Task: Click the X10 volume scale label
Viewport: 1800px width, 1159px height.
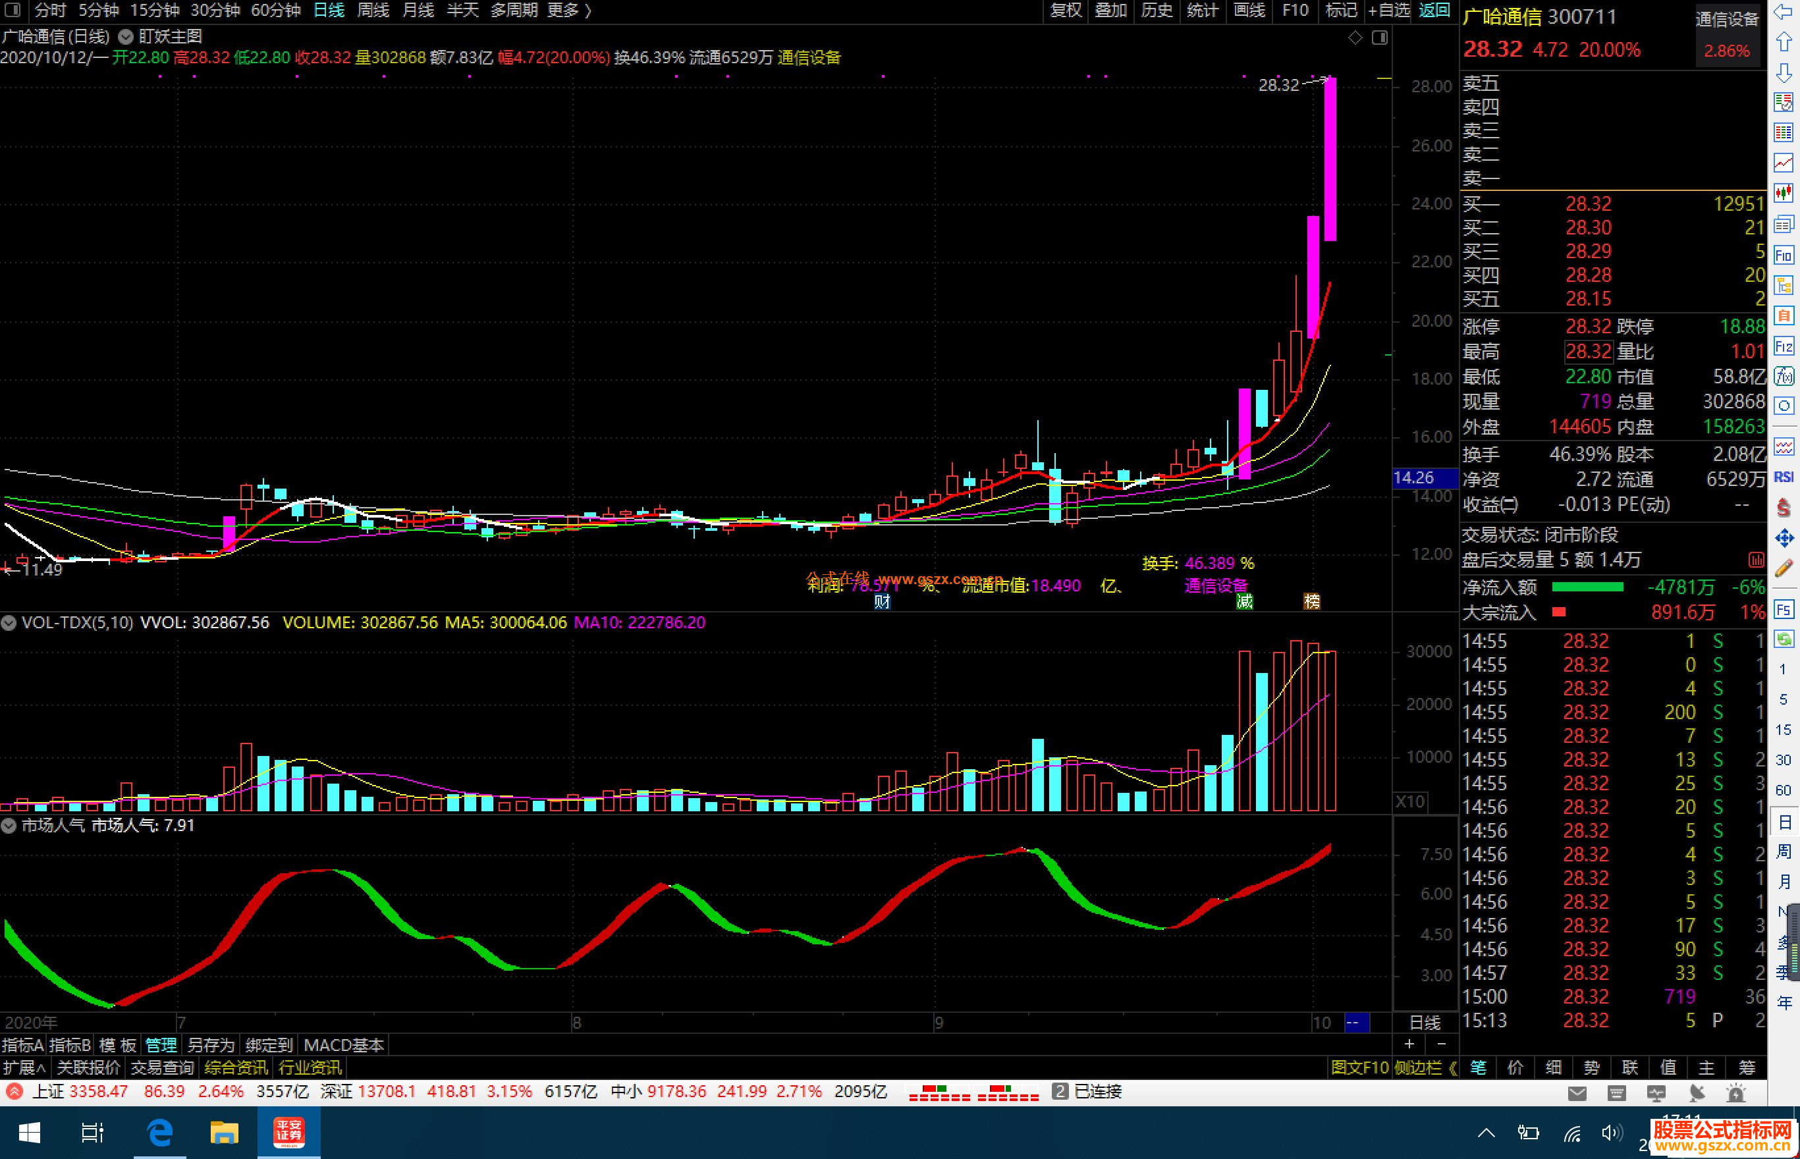Action: (x=1409, y=802)
